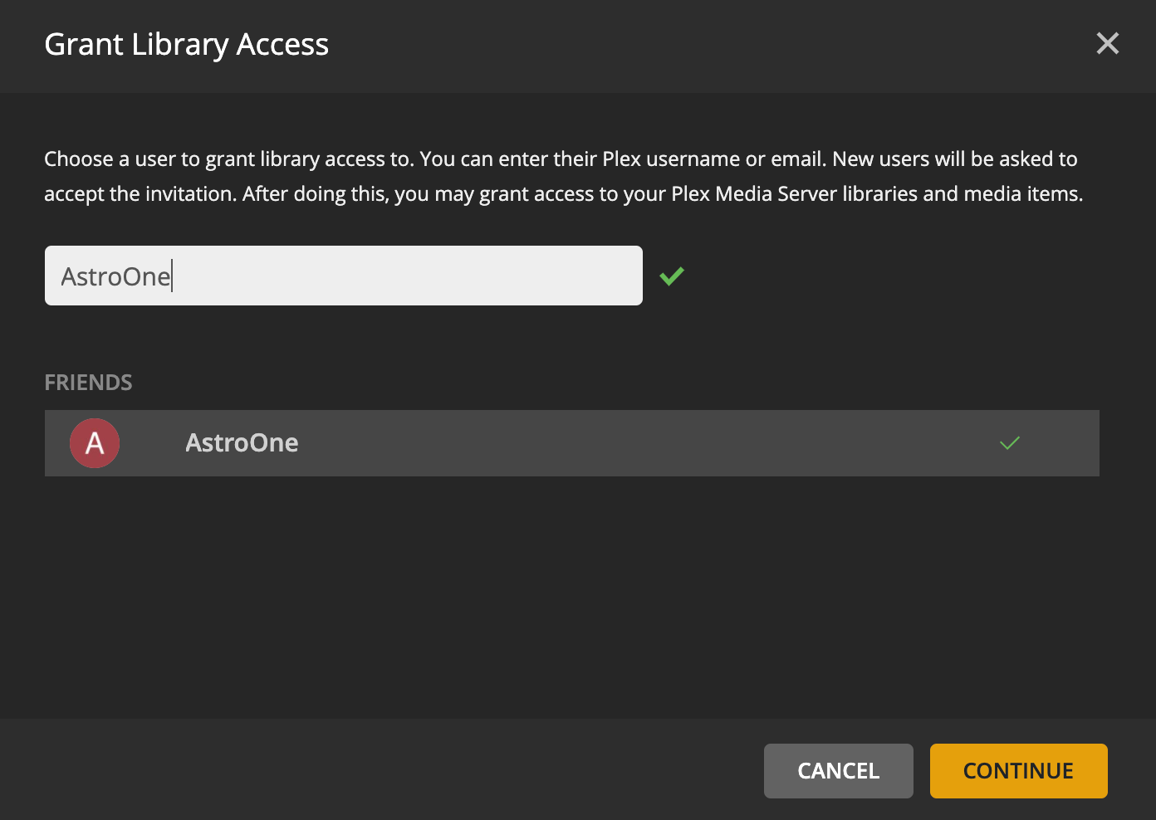Click the FRIENDS section header
The height and width of the screenshot is (820, 1156).
coord(88,382)
